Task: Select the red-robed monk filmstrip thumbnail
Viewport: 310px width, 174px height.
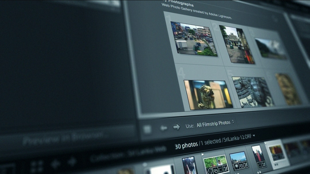Action: 259,156
